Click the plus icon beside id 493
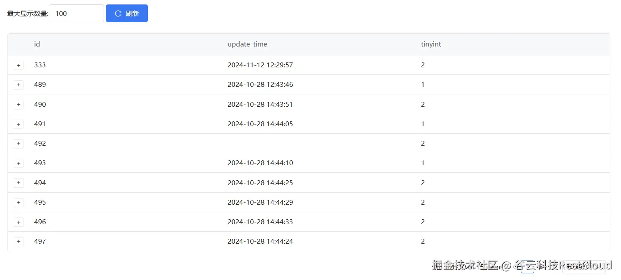Viewport: 621px width, 280px height. [x=19, y=163]
